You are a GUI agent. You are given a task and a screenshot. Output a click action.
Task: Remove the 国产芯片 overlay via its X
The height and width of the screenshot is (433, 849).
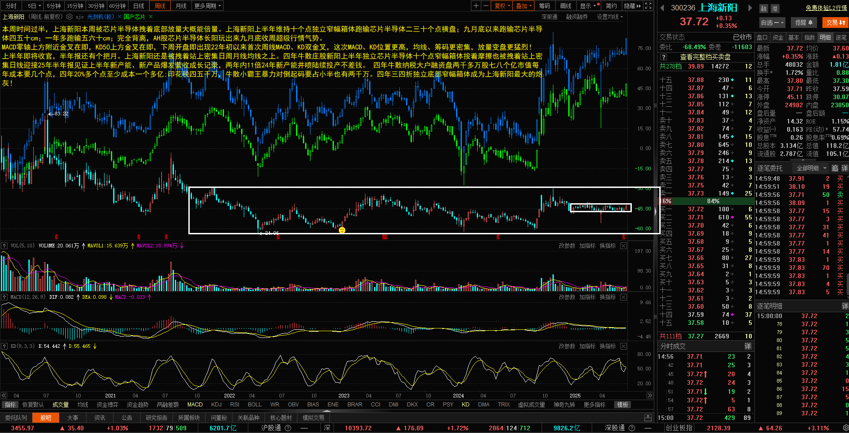click(x=150, y=17)
